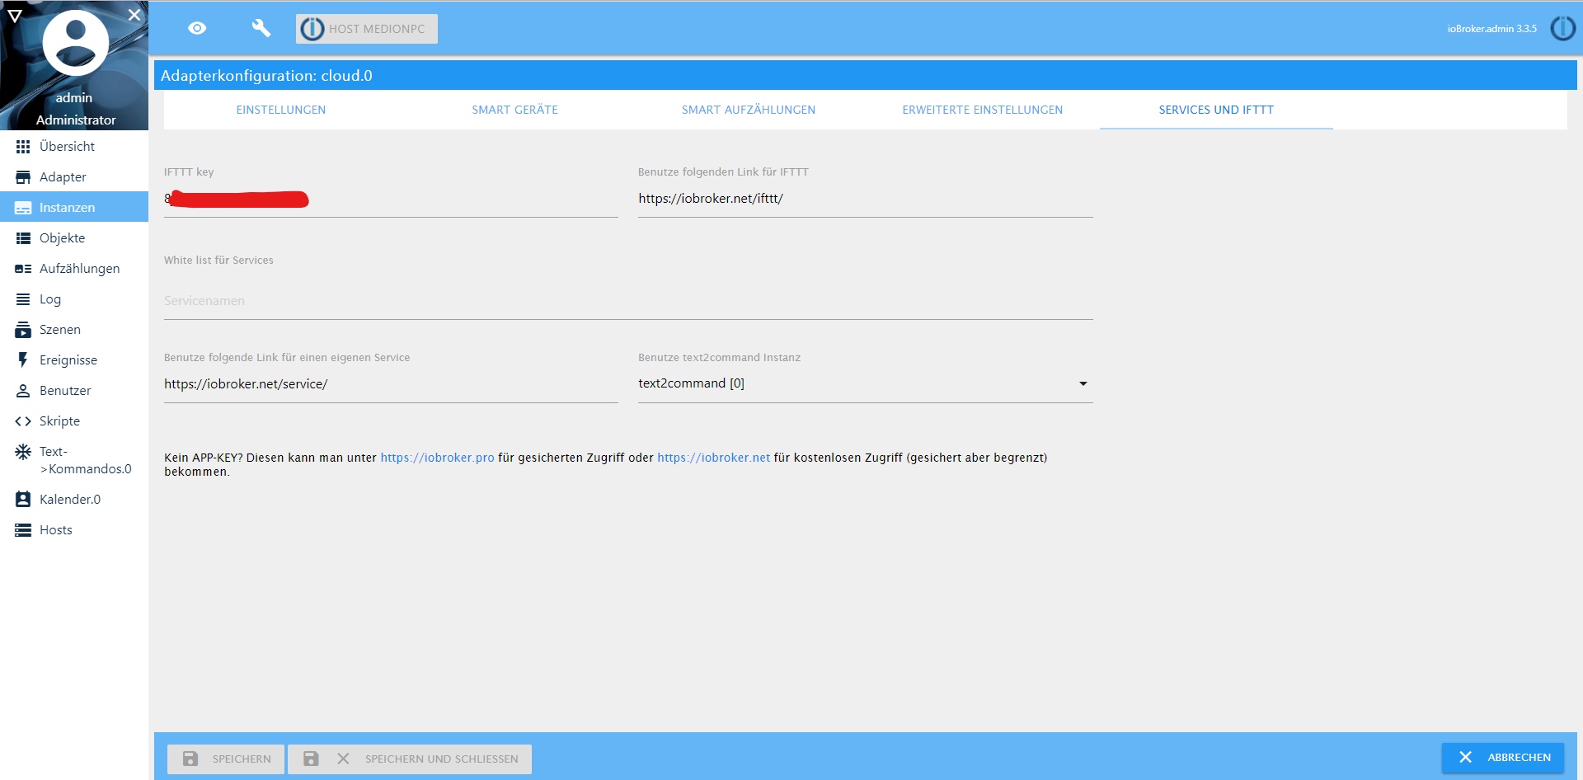Image resolution: width=1583 pixels, height=780 pixels.
Task: Follow the https://iobroker.net link
Action: (x=713, y=458)
